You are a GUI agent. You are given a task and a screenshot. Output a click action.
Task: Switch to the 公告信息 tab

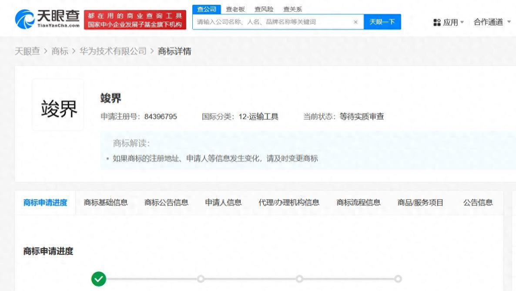click(x=478, y=203)
